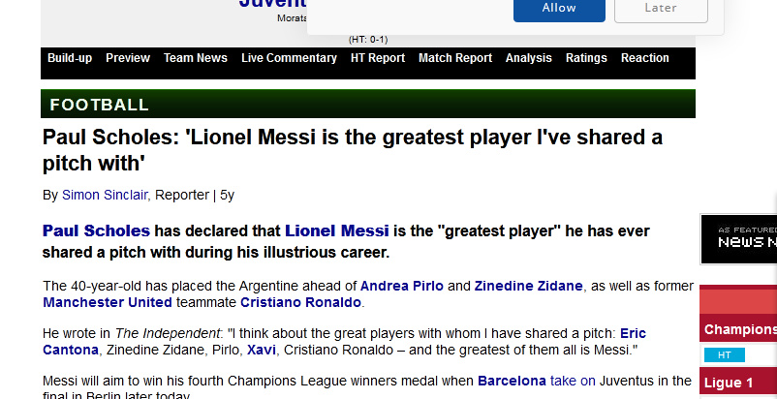
Task: Open the FOOTBALL section header
Action: [x=99, y=105]
